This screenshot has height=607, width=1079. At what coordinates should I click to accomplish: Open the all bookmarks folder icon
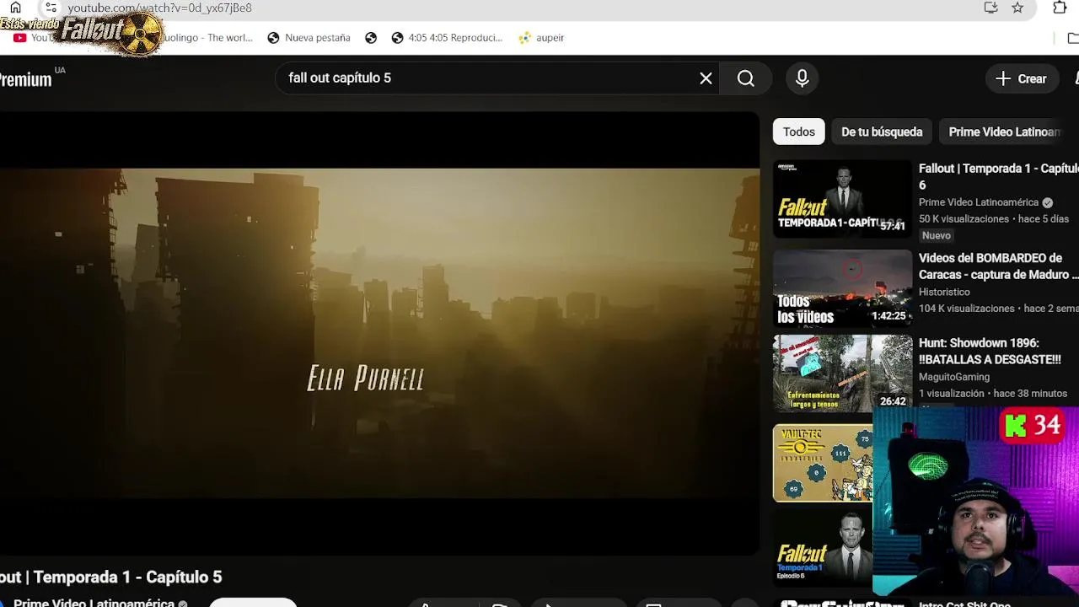[1072, 38]
